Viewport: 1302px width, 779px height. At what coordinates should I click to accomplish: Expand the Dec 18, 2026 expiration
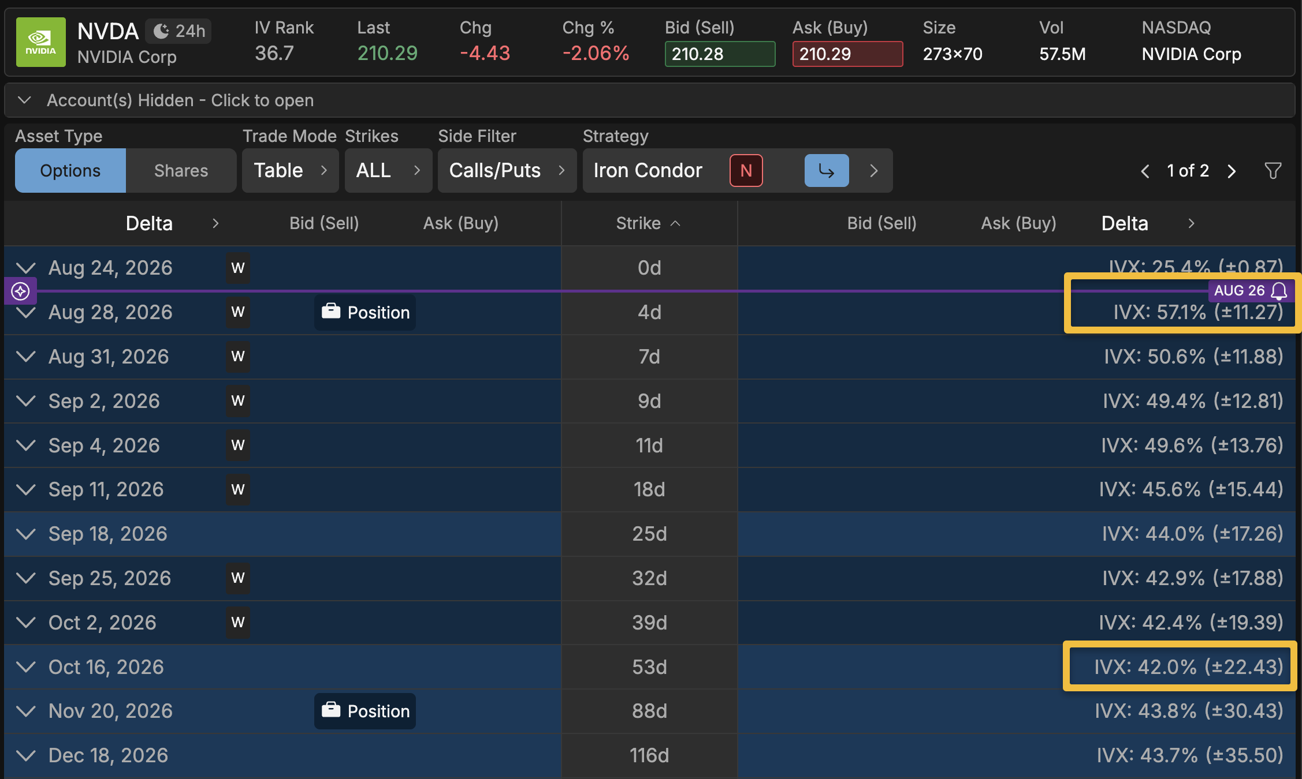26,755
